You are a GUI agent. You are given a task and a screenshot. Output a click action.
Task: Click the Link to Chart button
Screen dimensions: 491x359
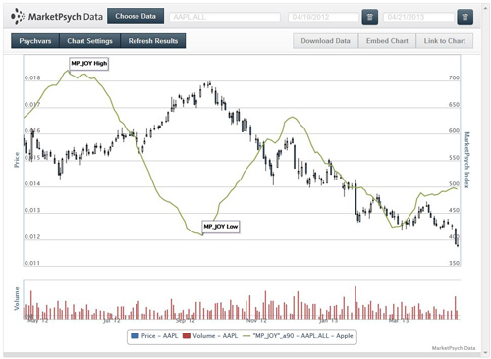[x=445, y=41]
